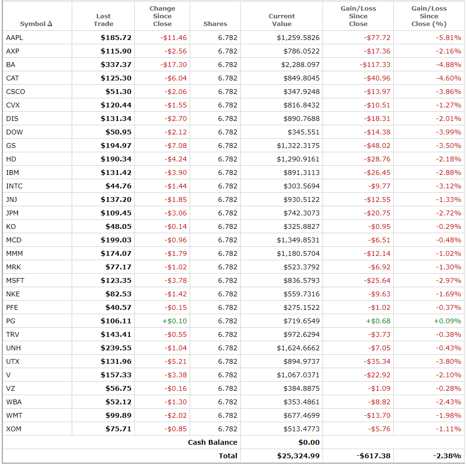Click BA last trade price $337.37
The width and height of the screenshot is (466, 465).
(x=116, y=65)
